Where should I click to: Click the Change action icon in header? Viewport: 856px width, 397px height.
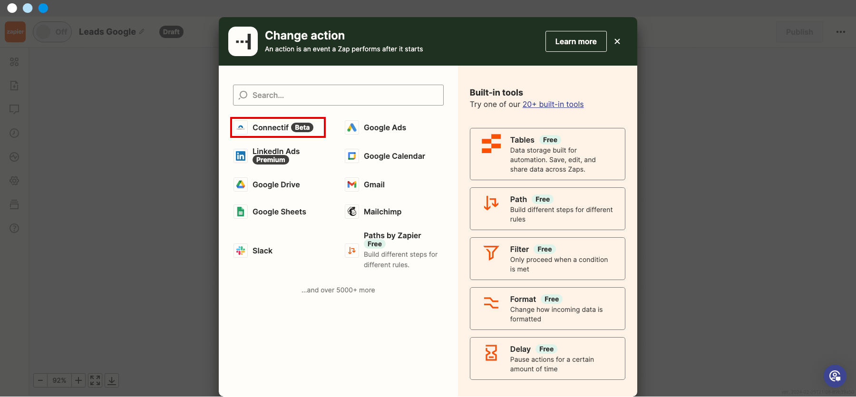click(243, 41)
